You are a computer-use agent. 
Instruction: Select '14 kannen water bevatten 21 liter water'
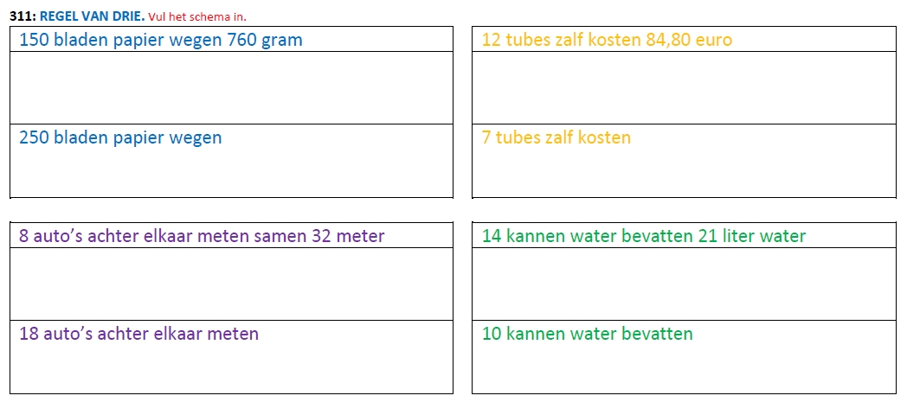click(644, 236)
